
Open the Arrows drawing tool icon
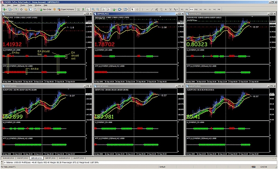[x=175, y=9]
